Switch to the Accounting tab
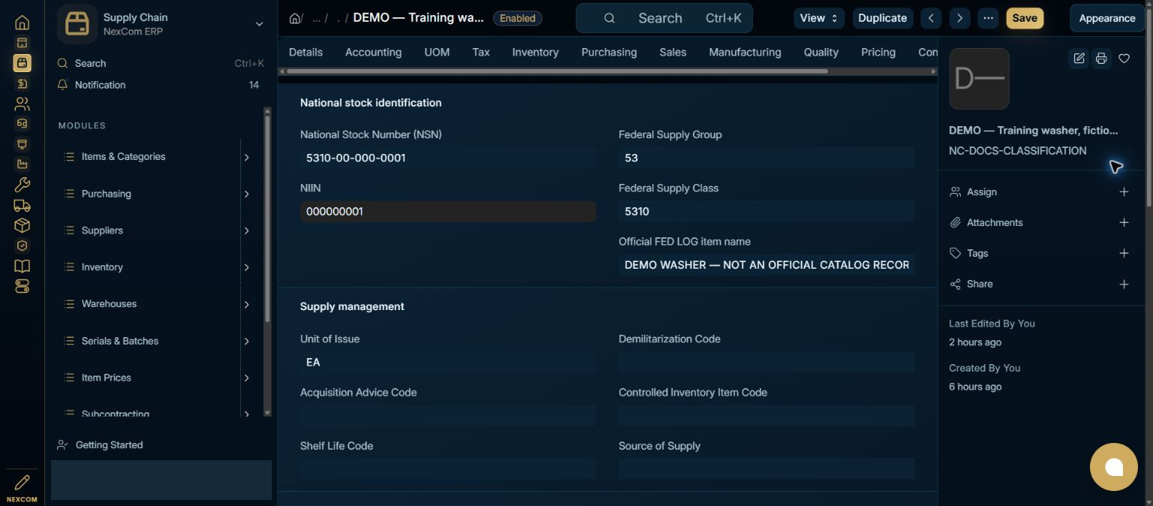 pyautogui.click(x=373, y=53)
